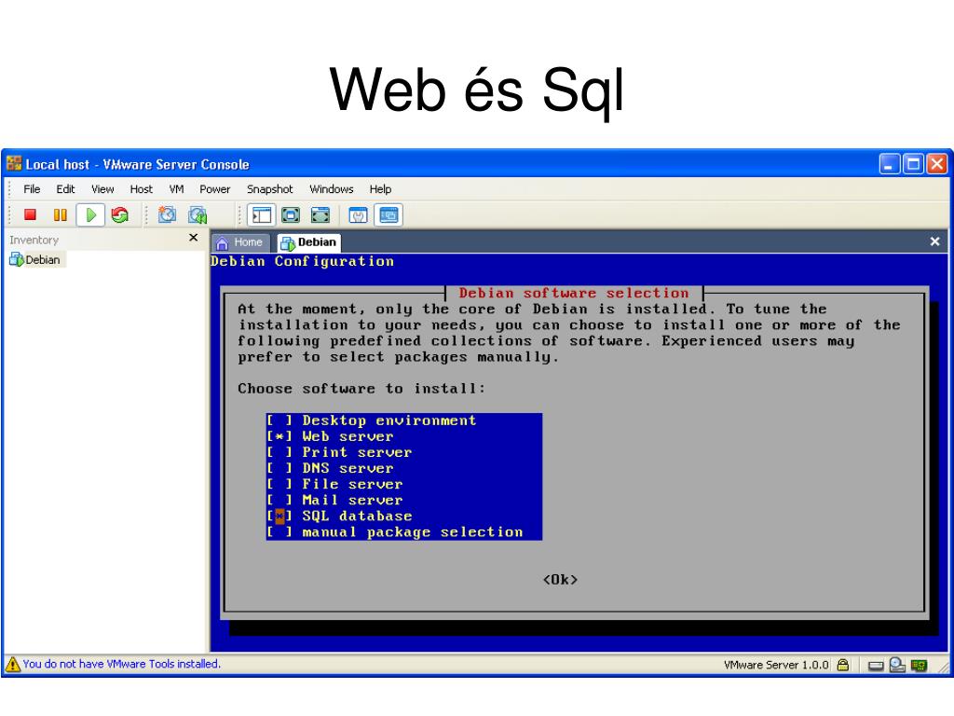Close the Debian tab with X
The image size is (954, 716).
pyautogui.click(x=935, y=241)
